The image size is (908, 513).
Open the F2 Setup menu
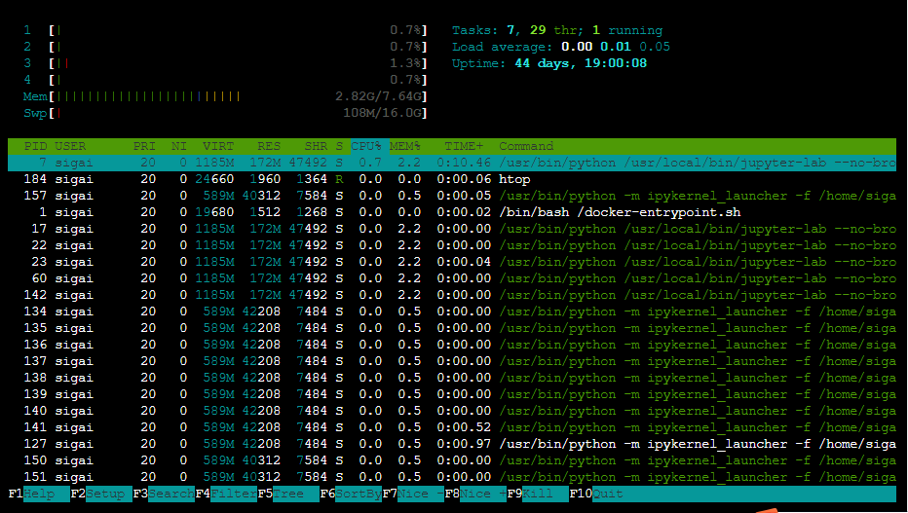[101, 494]
